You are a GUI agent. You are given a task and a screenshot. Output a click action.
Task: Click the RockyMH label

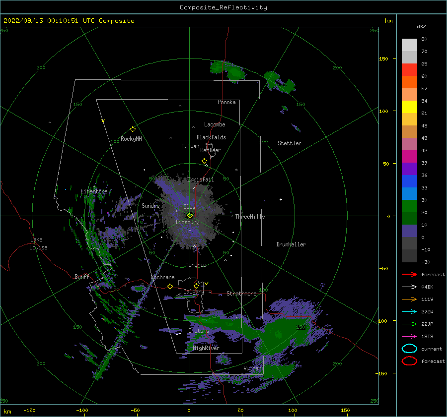click(132, 139)
